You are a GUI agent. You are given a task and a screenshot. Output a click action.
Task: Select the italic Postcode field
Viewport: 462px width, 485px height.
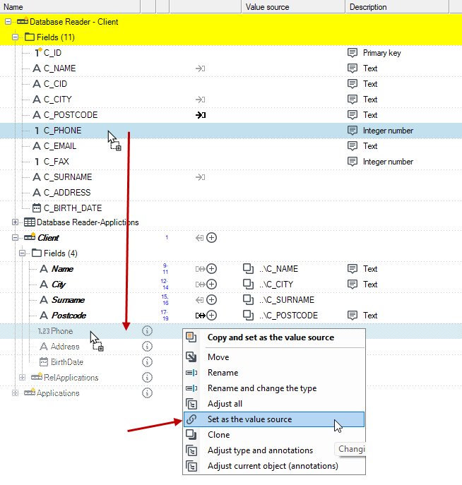[x=69, y=315]
